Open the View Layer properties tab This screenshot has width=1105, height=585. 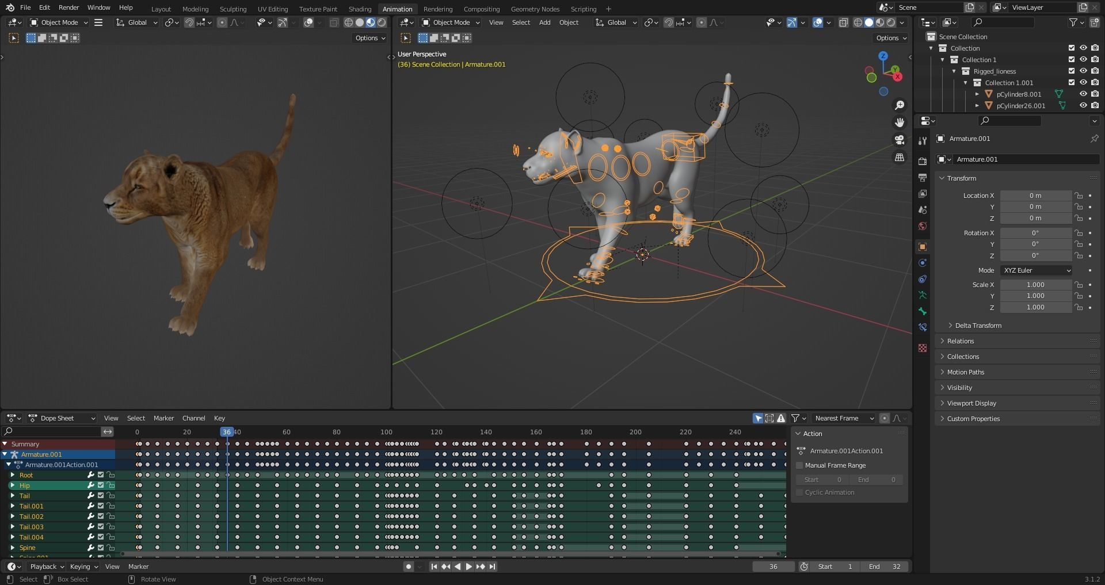(x=923, y=194)
